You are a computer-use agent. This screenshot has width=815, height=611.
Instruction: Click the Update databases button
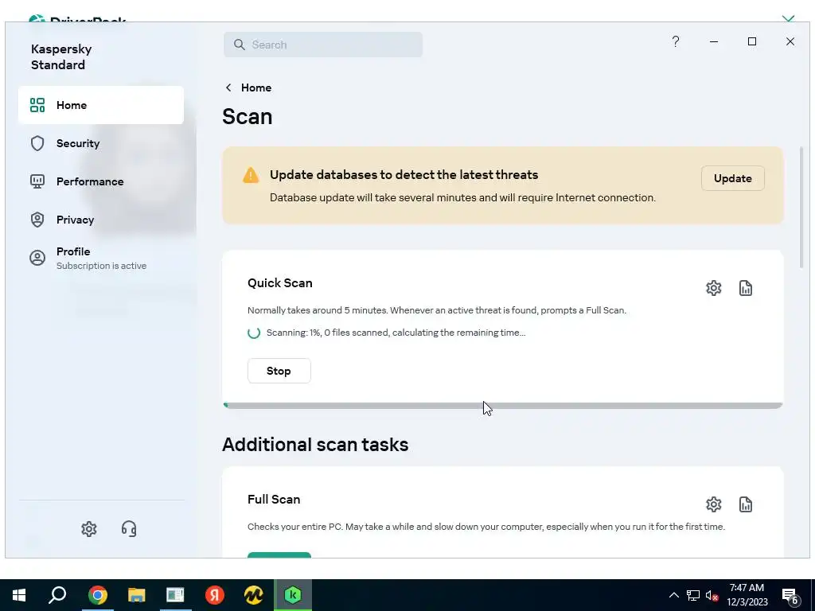pos(732,178)
